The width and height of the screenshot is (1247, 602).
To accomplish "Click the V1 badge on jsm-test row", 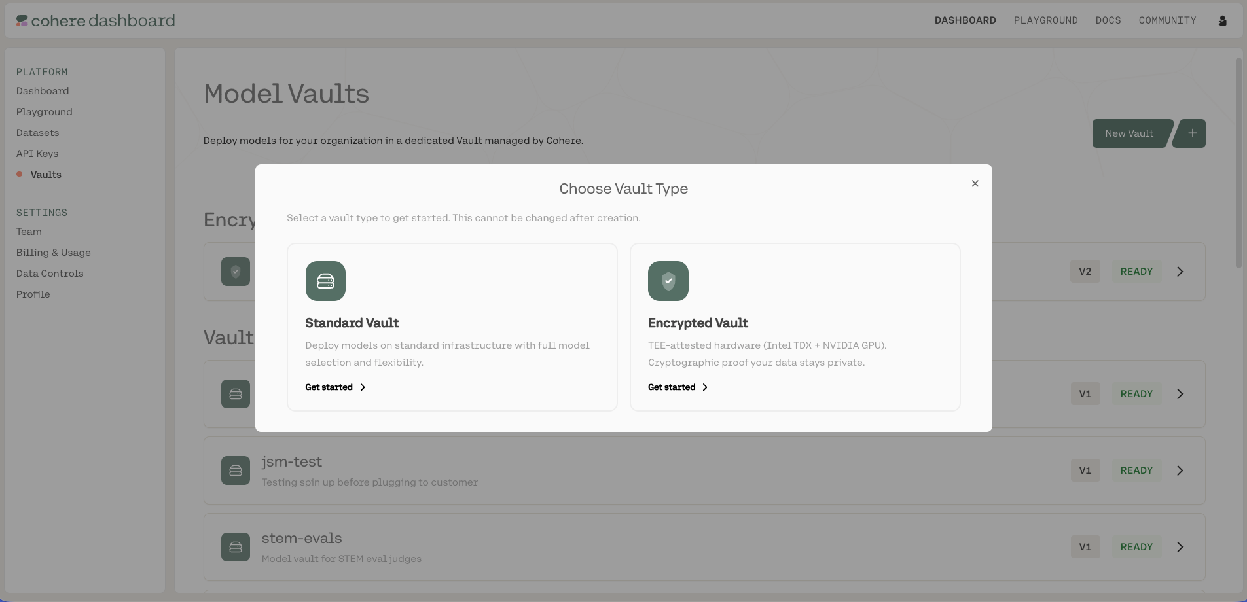I will click(1085, 470).
